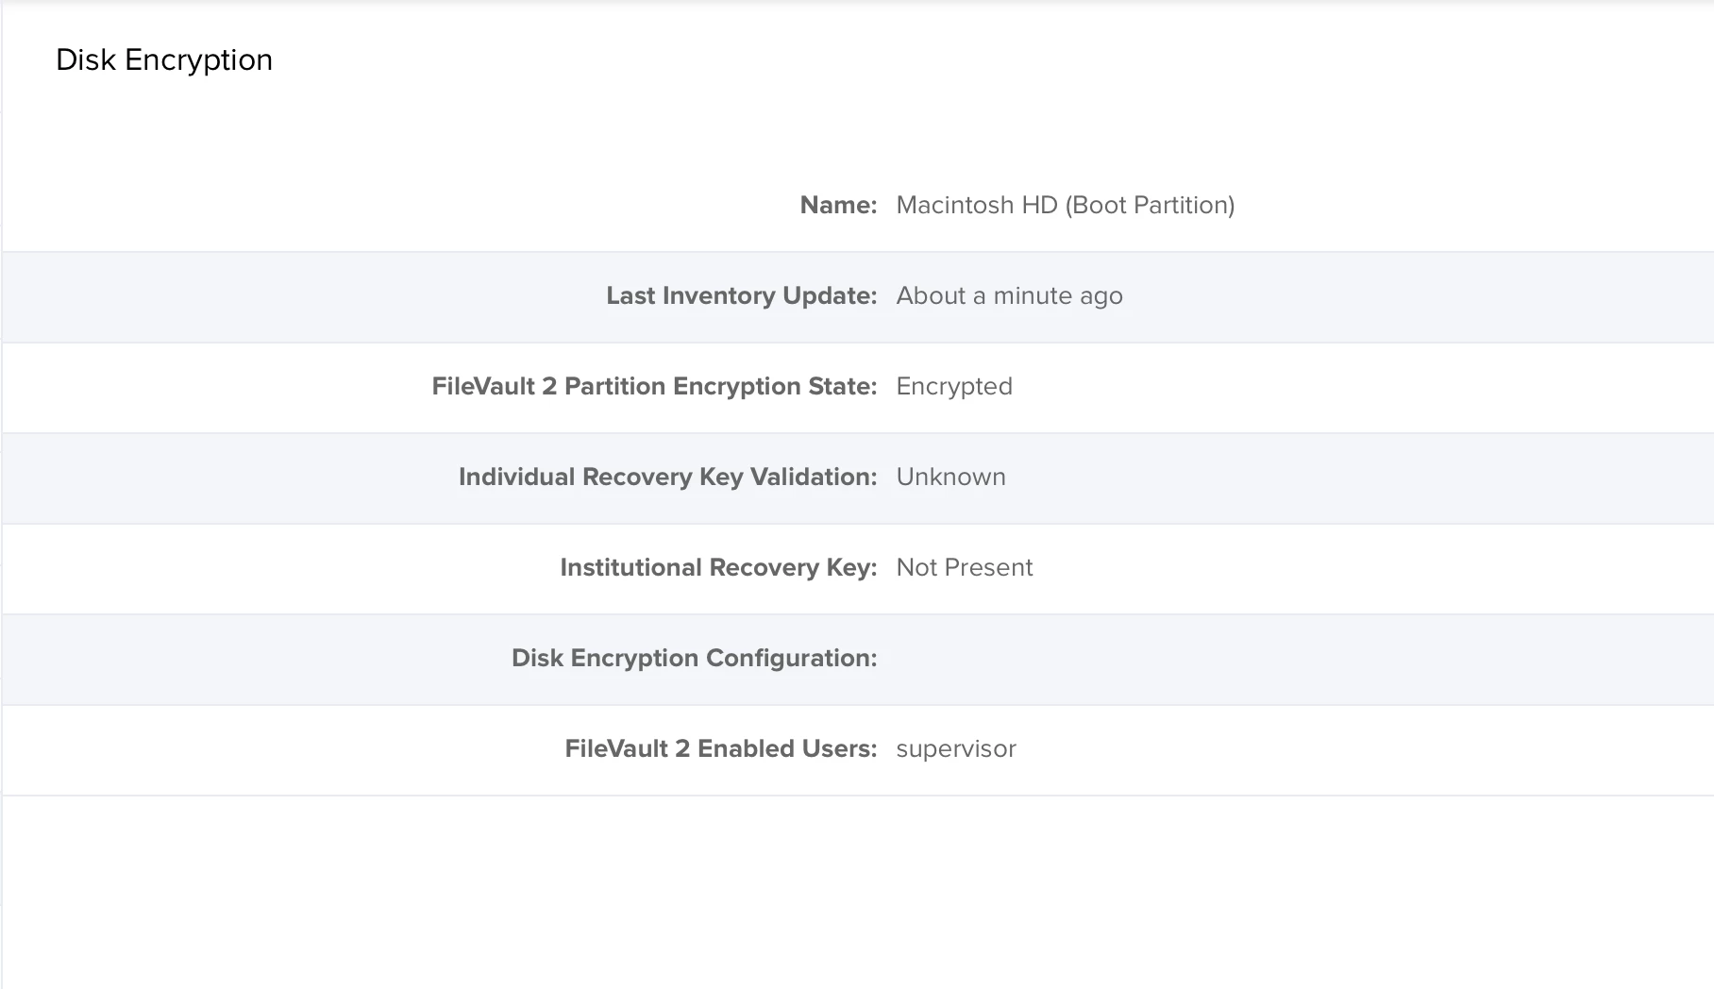The height and width of the screenshot is (989, 1714).
Task: Select the Name label
Action: pyautogui.click(x=838, y=205)
